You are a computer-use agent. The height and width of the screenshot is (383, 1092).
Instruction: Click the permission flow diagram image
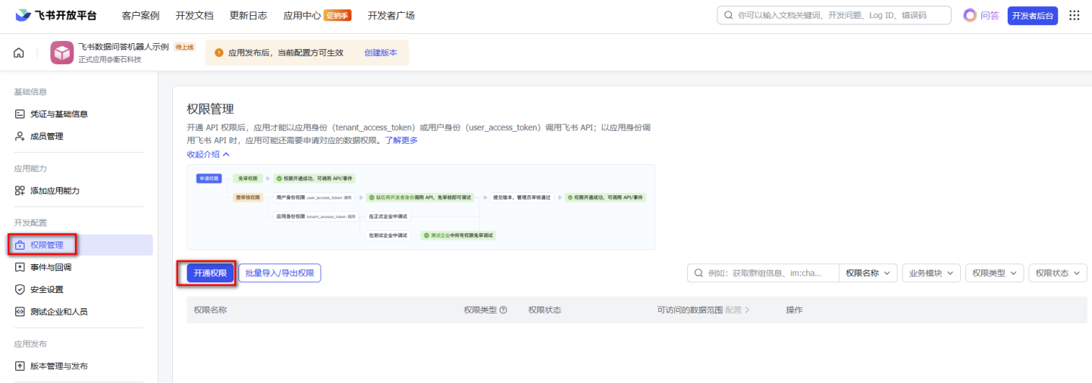tap(421, 207)
